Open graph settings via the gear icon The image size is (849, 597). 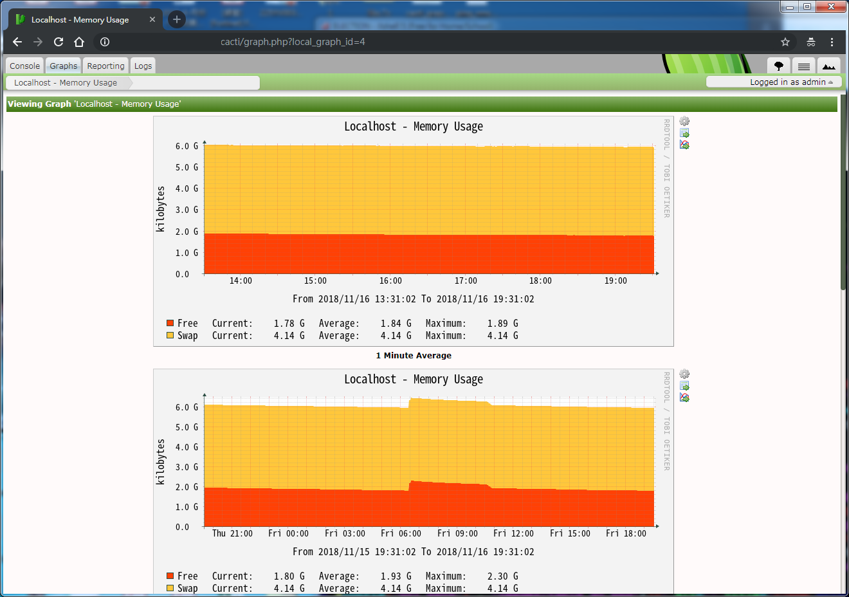[684, 121]
